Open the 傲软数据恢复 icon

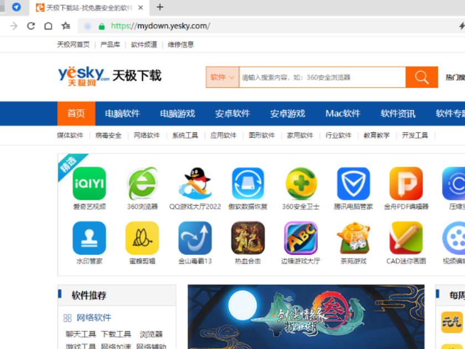coord(248,183)
